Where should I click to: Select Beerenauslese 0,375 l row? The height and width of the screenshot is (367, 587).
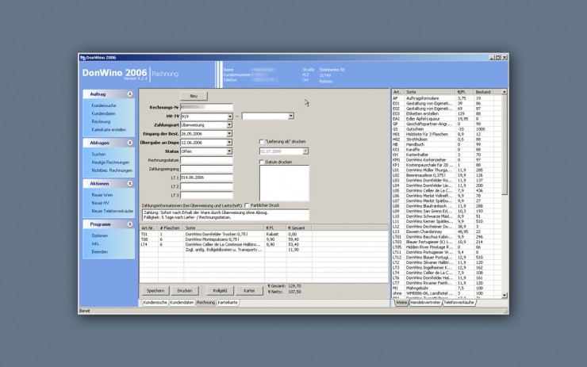(x=447, y=175)
